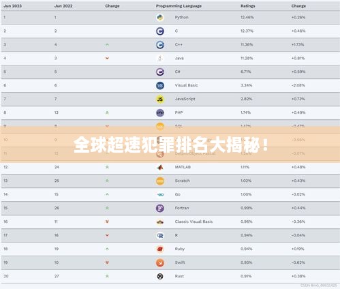Click the double down arrow in the Swift row
Viewport: 340px width, 289px height.
click(107, 262)
